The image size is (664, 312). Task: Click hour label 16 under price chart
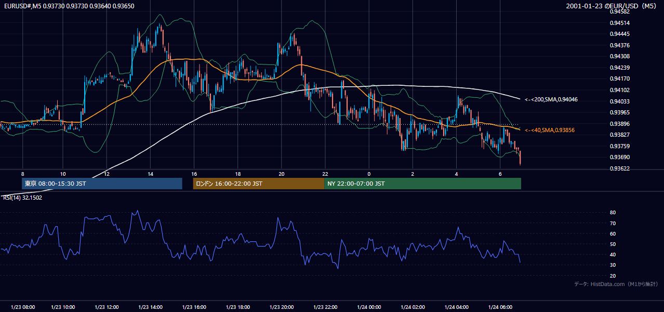194,174
